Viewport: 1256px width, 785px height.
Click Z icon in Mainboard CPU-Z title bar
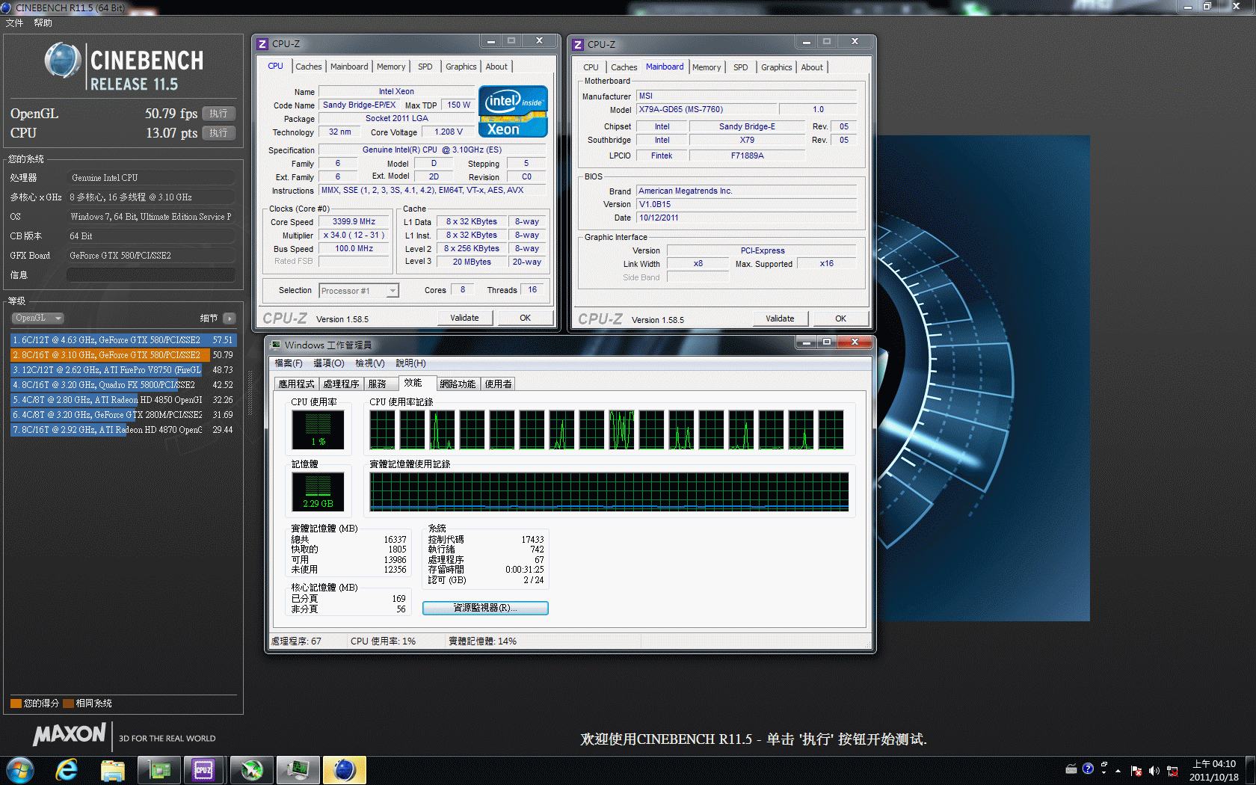point(578,45)
